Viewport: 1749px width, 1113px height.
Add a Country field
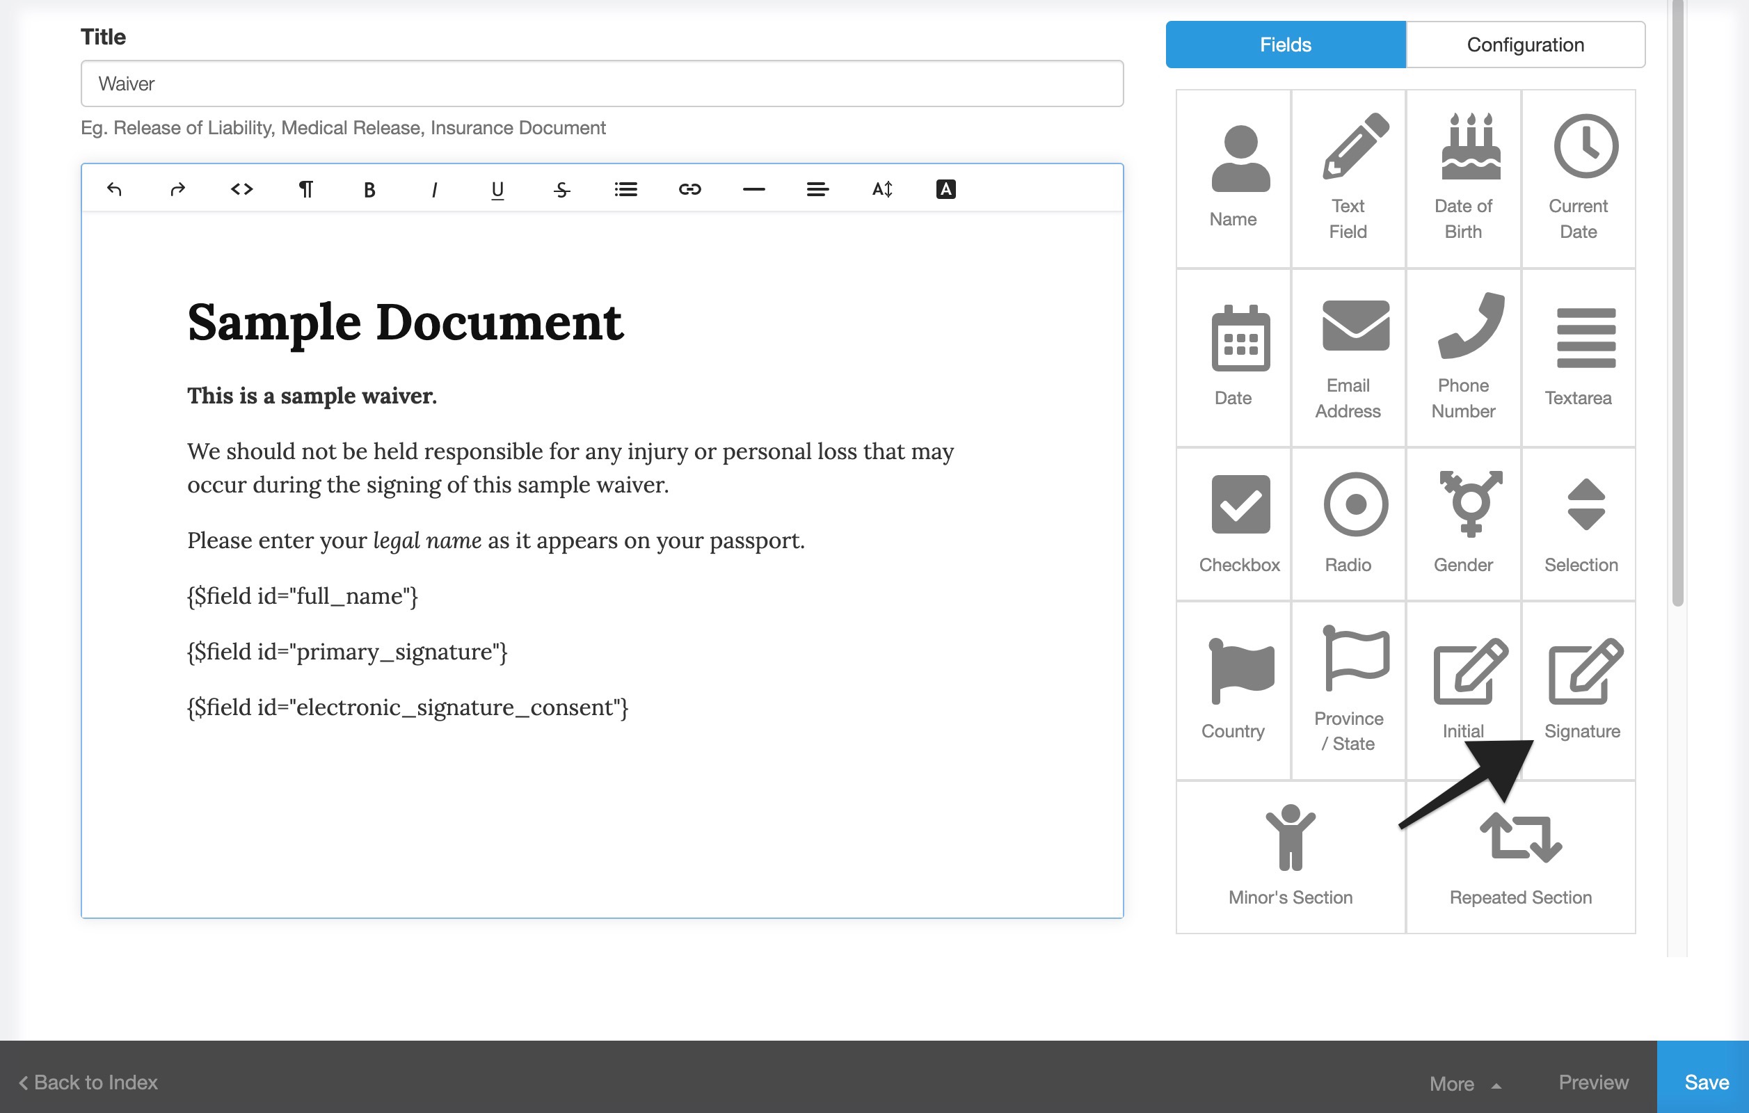coord(1233,691)
